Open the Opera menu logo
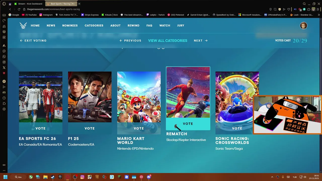The height and width of the screenshot is (181, 322). (4, 4)
